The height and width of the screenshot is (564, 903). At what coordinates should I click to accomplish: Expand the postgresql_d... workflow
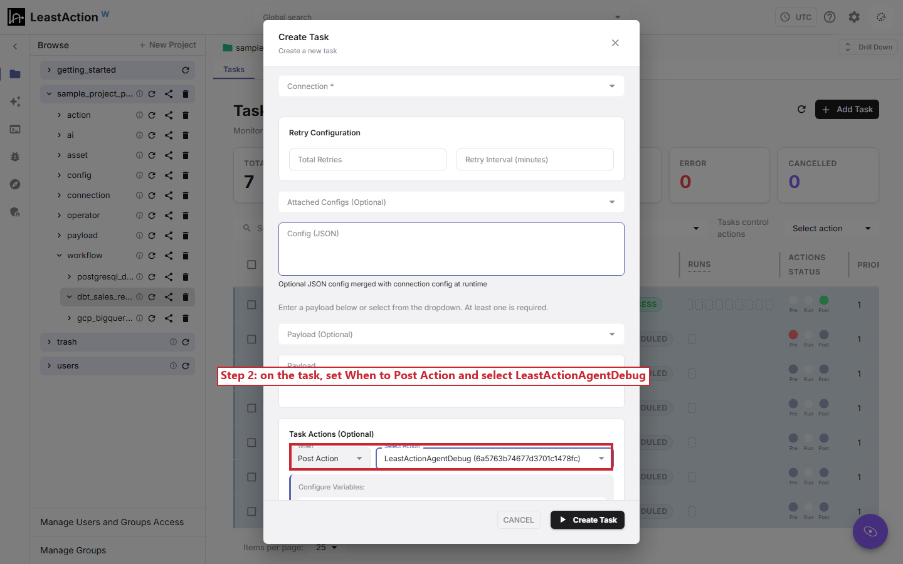point(69,277)
